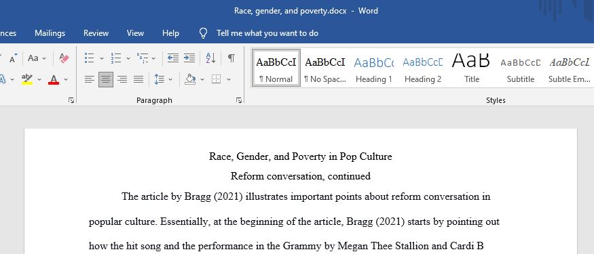The height and width of the screenshot is (254, 594).
Task: Click the Paragraph group label
Action: pyautogui.click(x=154, y=100)
